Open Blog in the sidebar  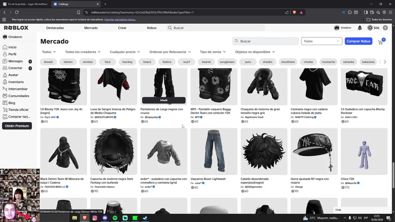tap(12, 103)
